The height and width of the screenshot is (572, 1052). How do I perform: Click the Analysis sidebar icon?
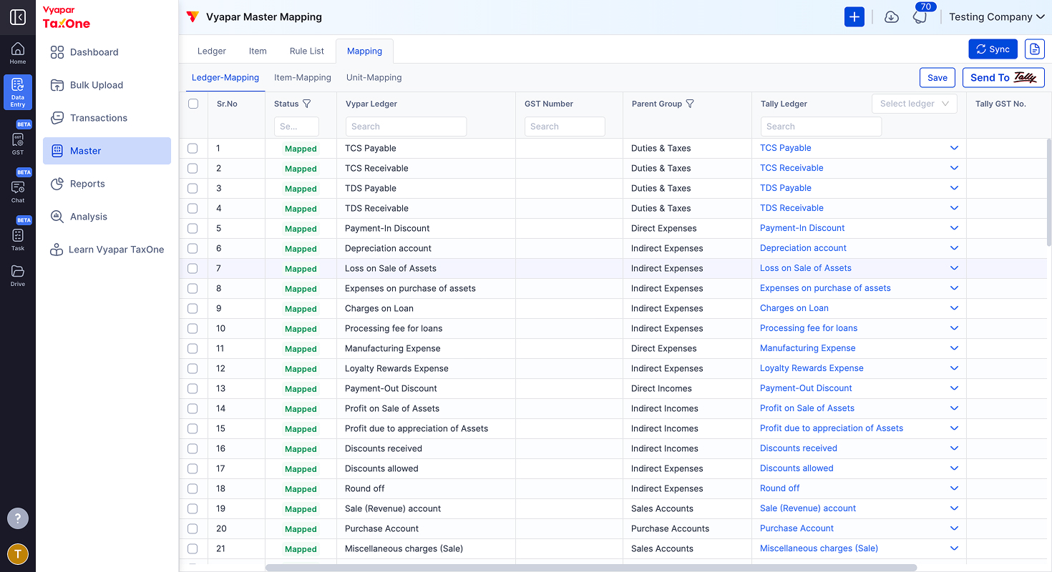[57, 217]
